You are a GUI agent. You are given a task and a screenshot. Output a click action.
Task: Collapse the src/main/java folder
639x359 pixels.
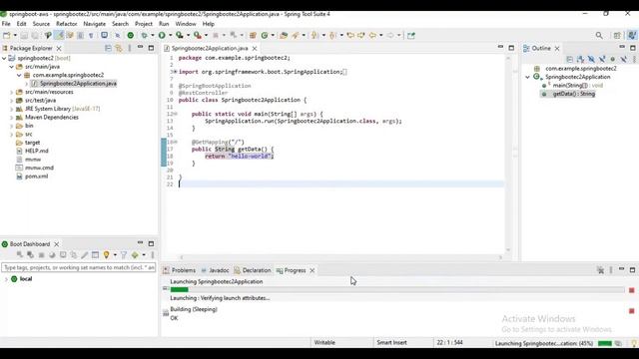tap(11, 67)
